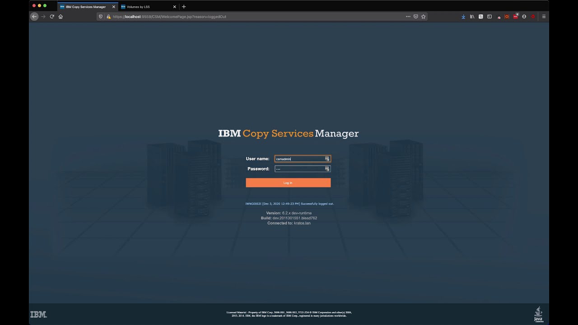Click the Licensed Material footer notice
This screenshot has height=325, width=578.
click(x=289, y=314)
